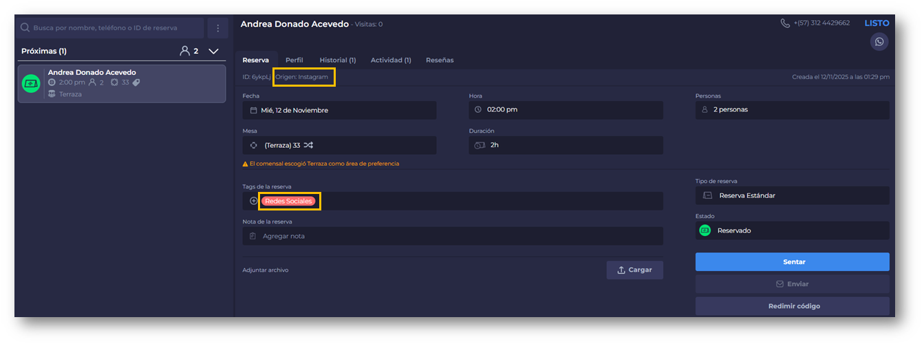Click the WhatsApp icon button
The image size is (924, 346).
(879, 42)
